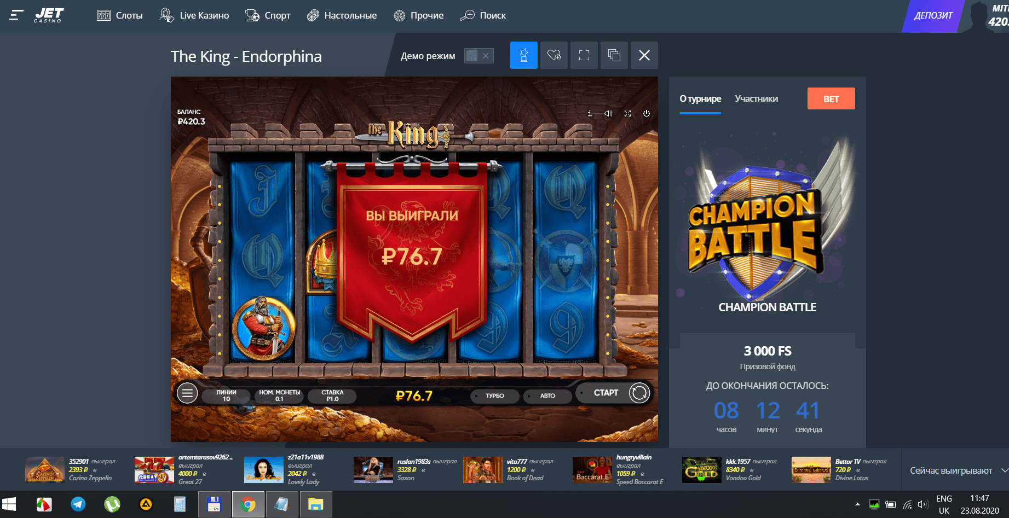Open uTorrent from the taskbar
The width and height of the screenshot is (1009, 518).
point(112,504)
